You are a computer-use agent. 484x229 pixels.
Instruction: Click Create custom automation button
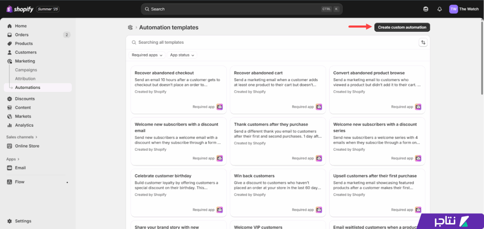(402, 27)
